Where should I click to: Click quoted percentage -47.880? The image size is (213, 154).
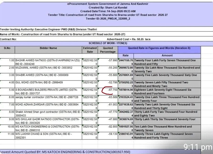tap(108, 121)
